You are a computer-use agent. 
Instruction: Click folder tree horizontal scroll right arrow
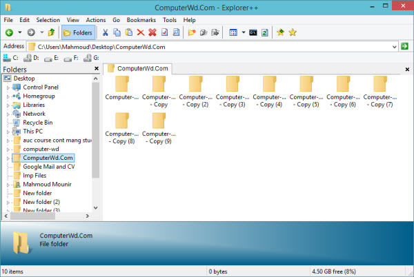pos(88,216)
